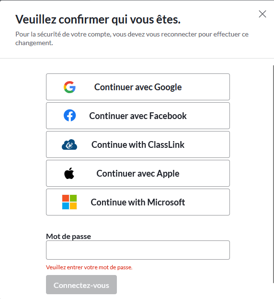Screen dimensions: 274x299
Task: Click the vertical scrollbar on dialog's right
Action: point(273,174)
